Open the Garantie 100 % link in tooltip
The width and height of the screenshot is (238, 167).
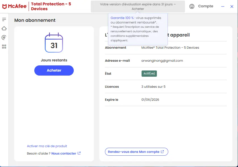click(122, 18)
